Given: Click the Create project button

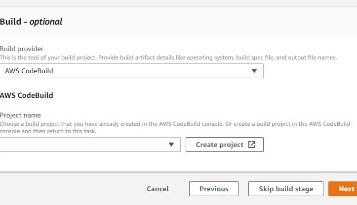Looking at the screenshot, I should point(225,145).
